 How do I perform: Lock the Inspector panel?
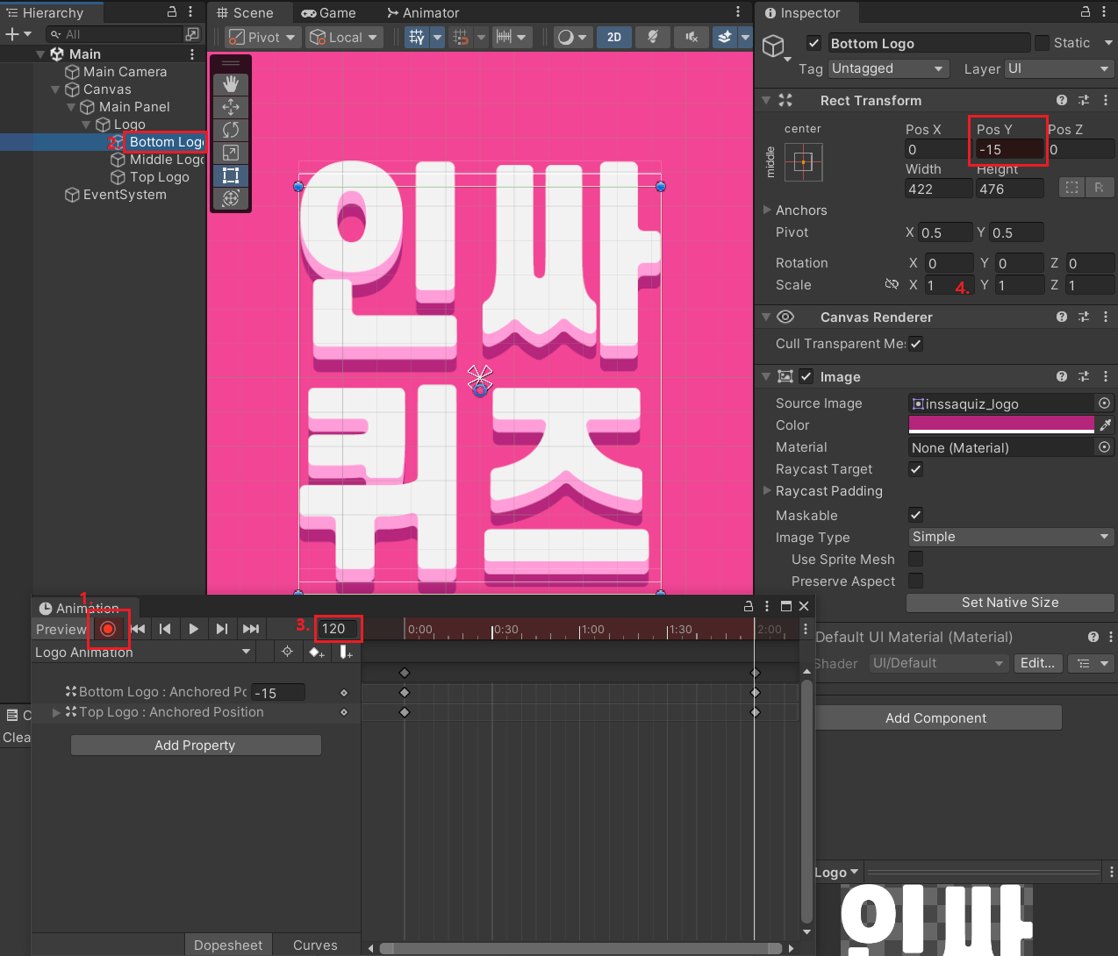coord(1086,12)
